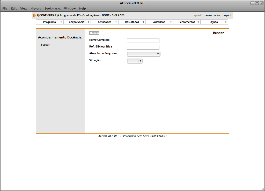Open the File menu

tap(5, 9)
